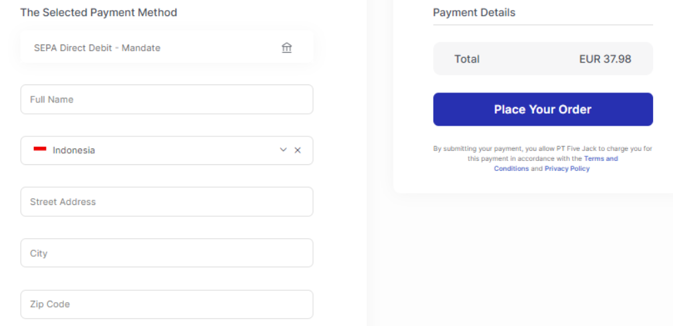
Task: Open the Privacy Policy link
Action: coord(567,169)
